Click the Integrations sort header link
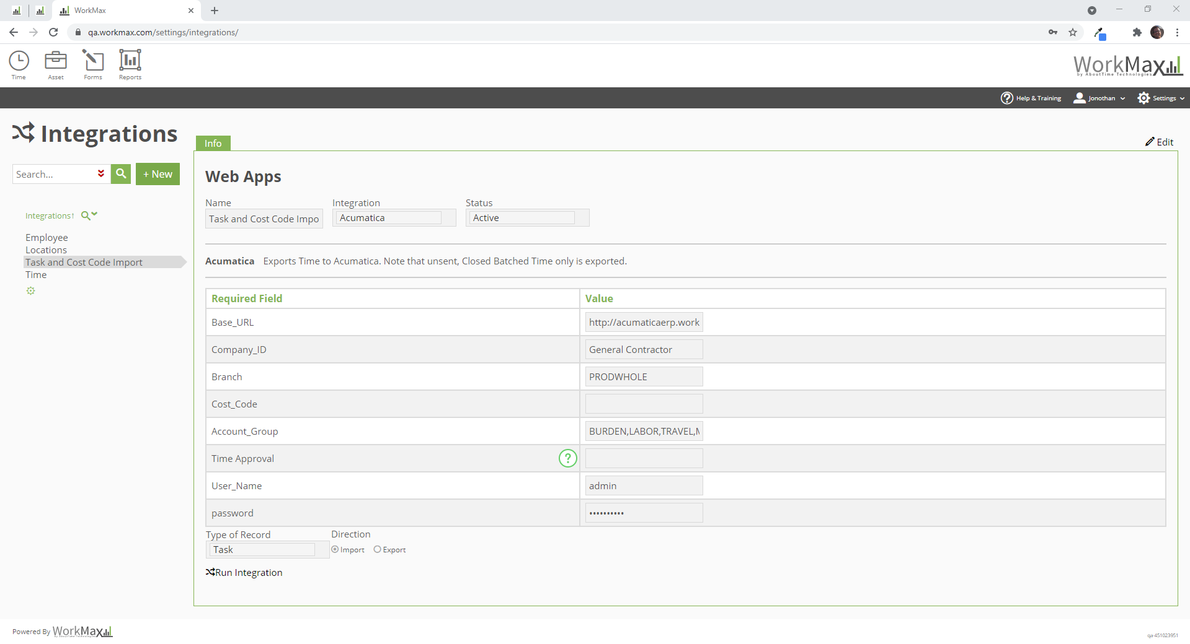Viewport: 1190px width, 644px height. 50,215
